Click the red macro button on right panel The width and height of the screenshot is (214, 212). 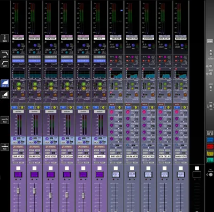pos(210,147)
